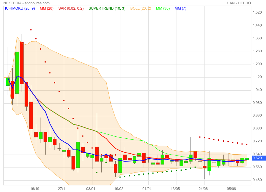The image size is (266, 192).
Task: Click the 0.480 price axis label
Action: click(x=257, y=180)
